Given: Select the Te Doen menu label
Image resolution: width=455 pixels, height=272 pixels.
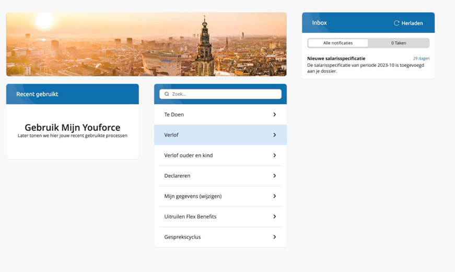Looking at the screenshot, I should (x=174, y=115).
